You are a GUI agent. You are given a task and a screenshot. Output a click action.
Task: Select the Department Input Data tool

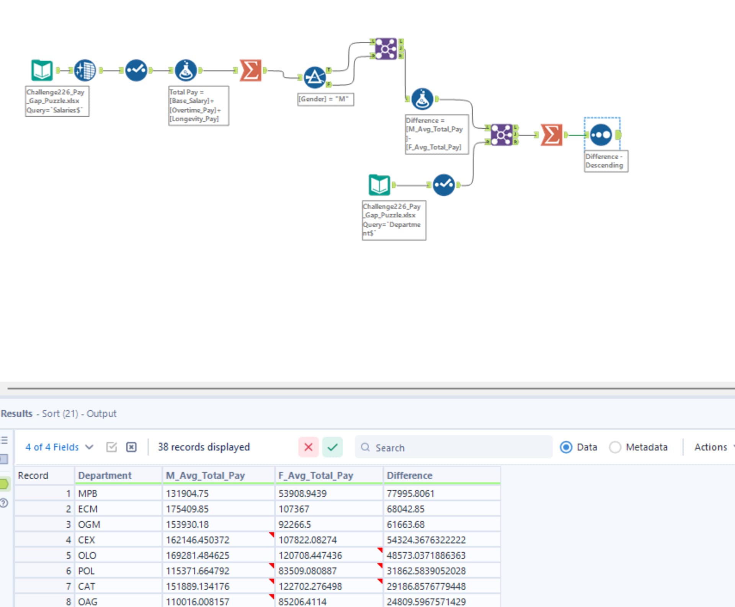(379, 185)
